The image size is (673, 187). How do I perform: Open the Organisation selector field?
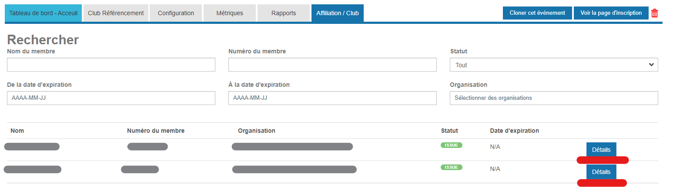553,98
